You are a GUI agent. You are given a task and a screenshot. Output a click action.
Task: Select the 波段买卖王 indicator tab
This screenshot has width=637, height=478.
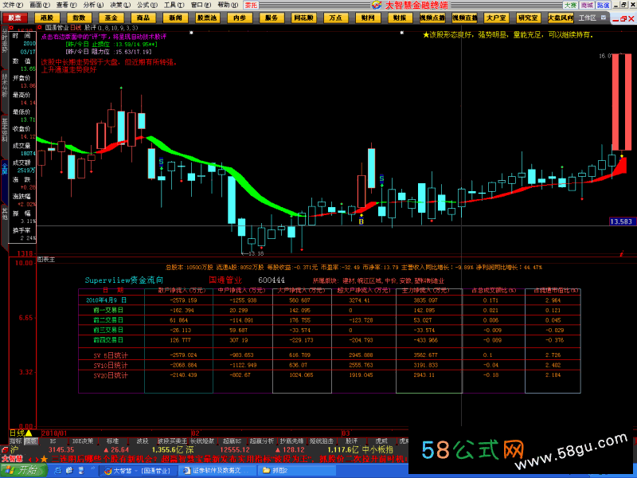(x=172, y=441)
